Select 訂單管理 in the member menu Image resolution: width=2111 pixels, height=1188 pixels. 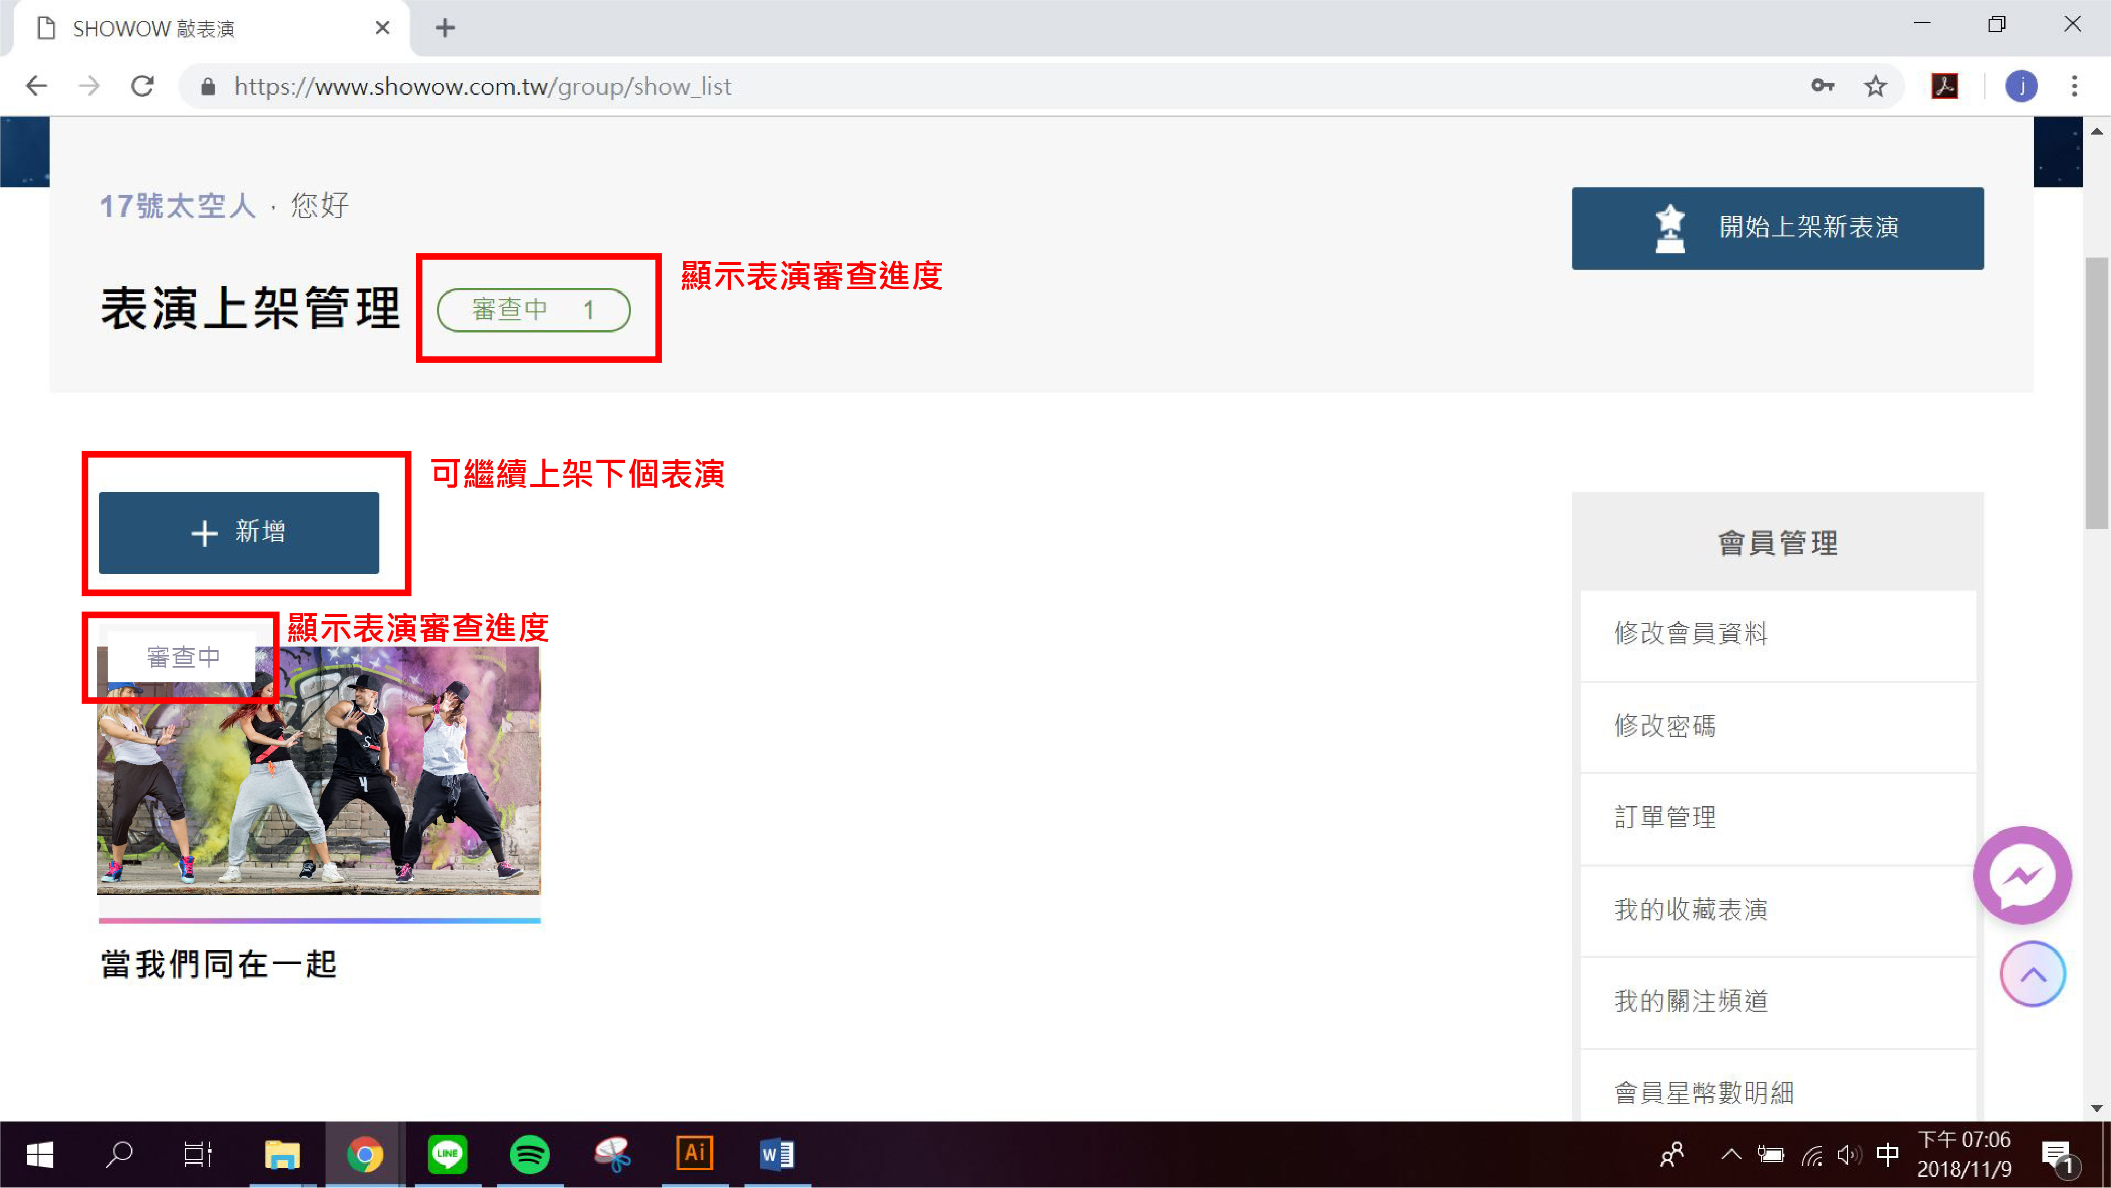point(1665,818)
